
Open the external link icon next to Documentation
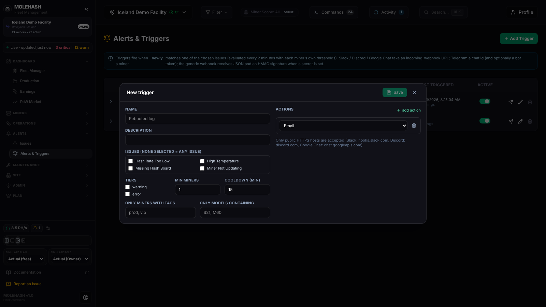[x=87, y=272]
